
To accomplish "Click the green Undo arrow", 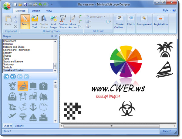I will point(40,5).
